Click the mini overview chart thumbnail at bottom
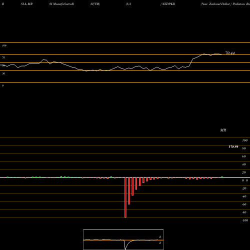Screen dimensions: 250x250 (123, 239)
